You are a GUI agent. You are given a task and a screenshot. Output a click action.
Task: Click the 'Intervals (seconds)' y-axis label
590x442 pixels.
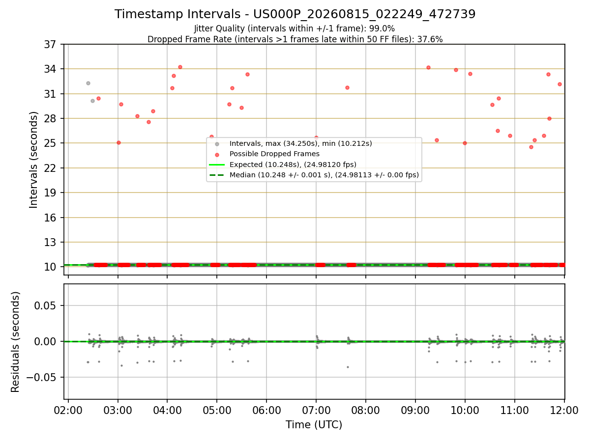tap(33, 160)
